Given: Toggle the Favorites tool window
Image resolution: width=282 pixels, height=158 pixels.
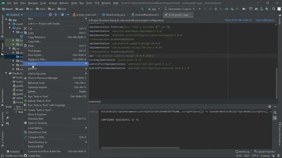Looking at the screenshot, I should [2, 119].
